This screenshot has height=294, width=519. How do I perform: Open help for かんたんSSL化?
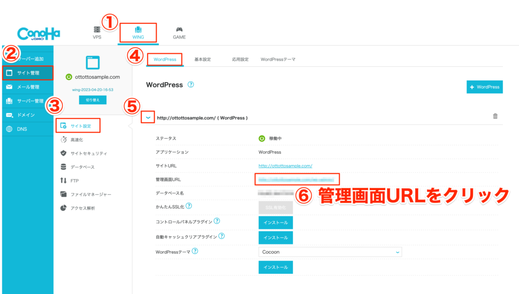click(189, 206)
